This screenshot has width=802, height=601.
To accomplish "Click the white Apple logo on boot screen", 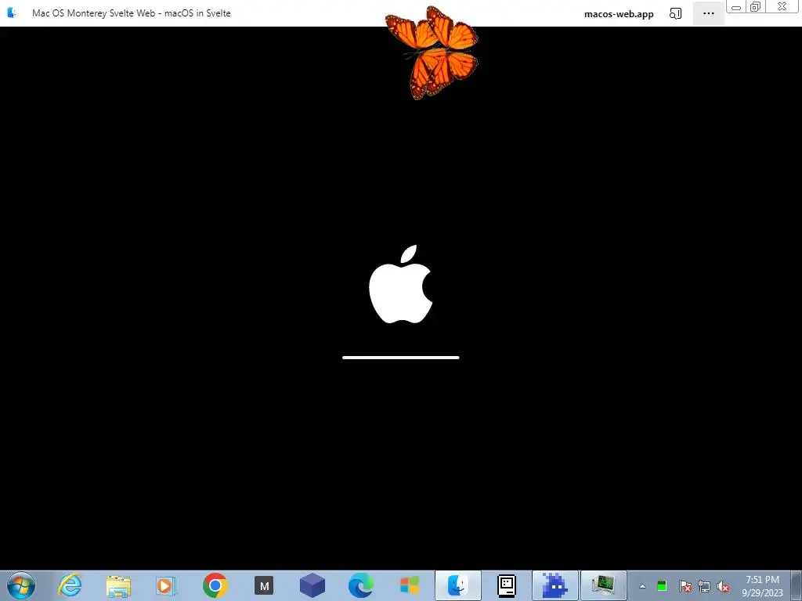I will coord(401,284).
